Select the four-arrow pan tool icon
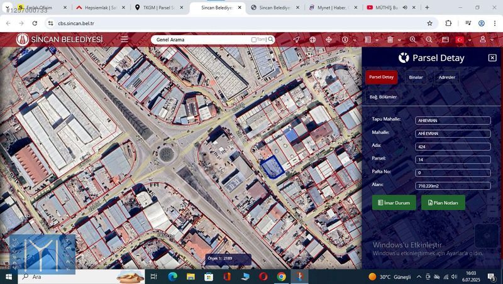The width and height of the screenshot is (503, 284). click(x=328, y=39)
